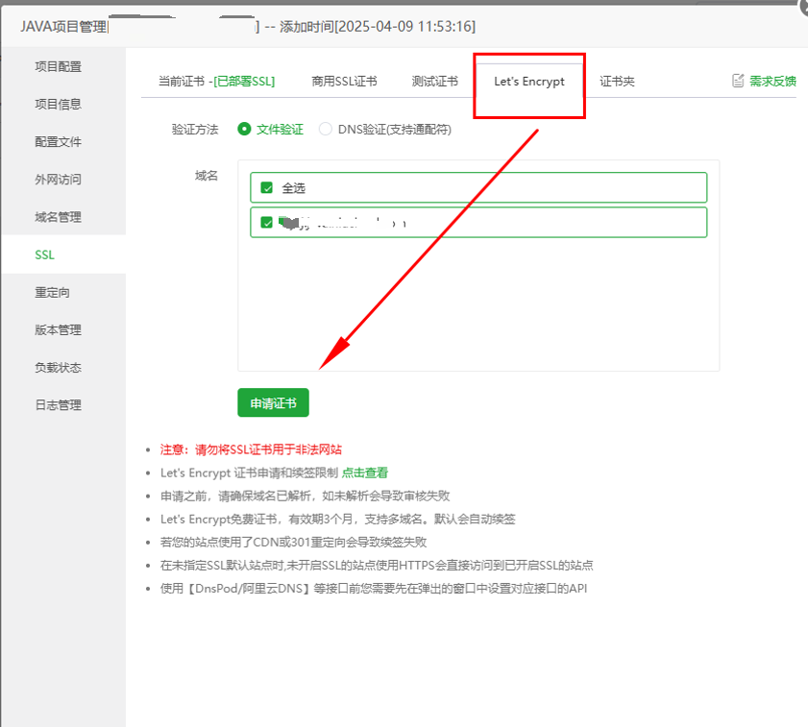The height and width of the screenshot is (727, 808).
Task: Open the 配置文件 sidebar item
Action: point(58,141)
